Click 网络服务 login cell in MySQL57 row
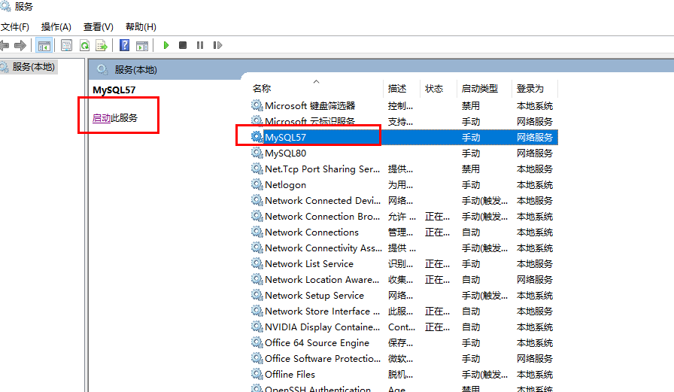The width and height of the screenshot is (674, 392). (x=535, y=138)
